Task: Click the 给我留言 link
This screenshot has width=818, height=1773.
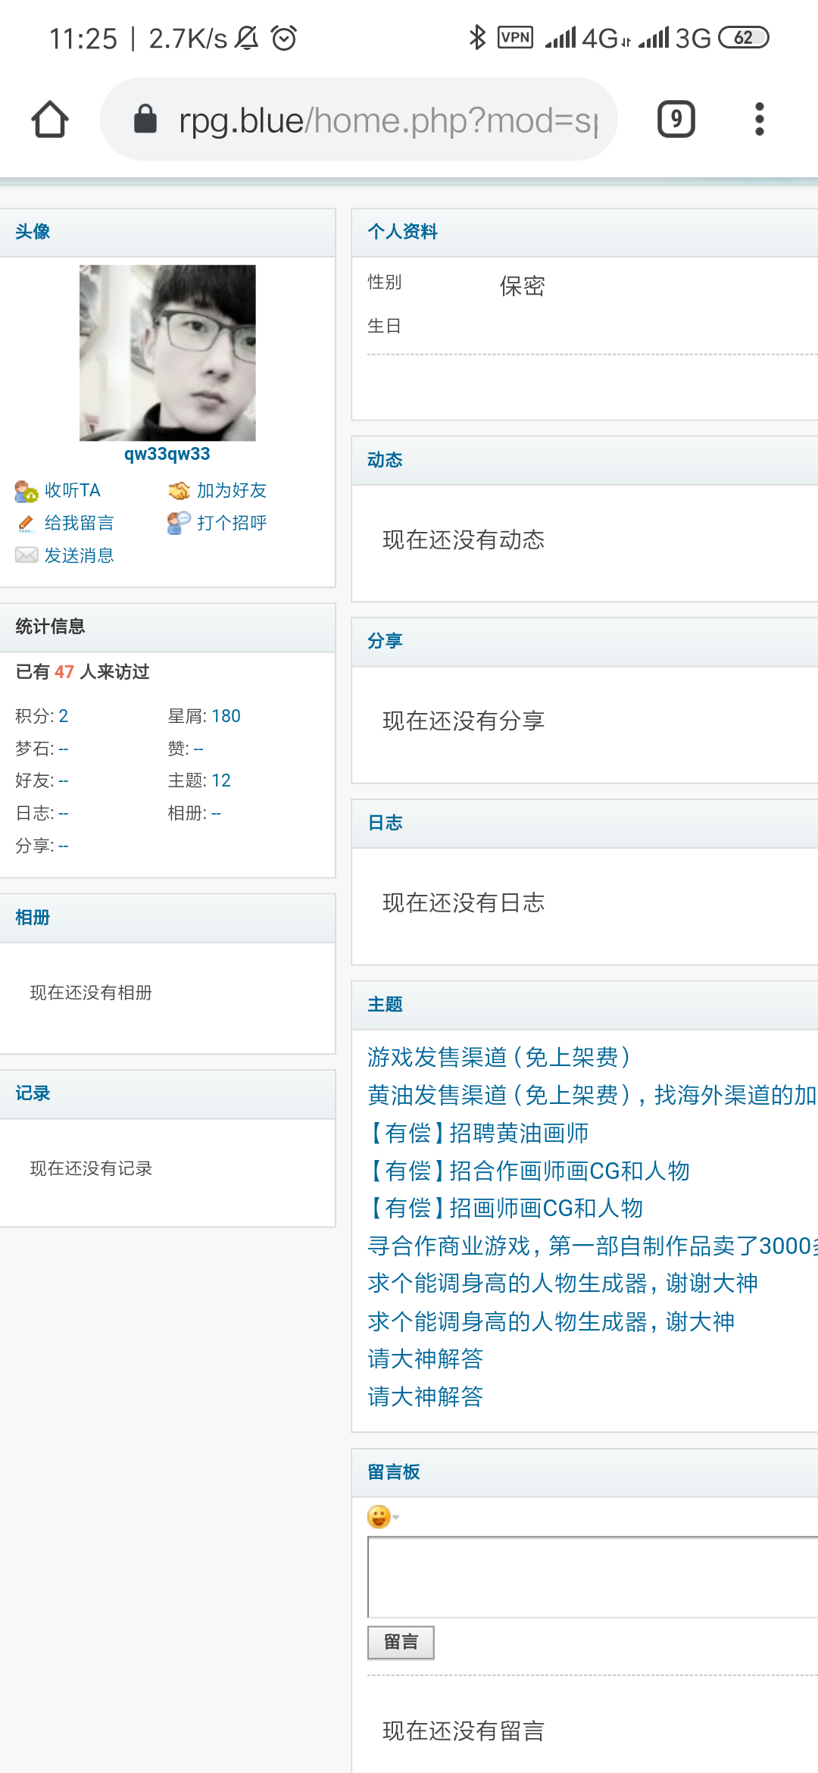Action: (x=80, y=524)
